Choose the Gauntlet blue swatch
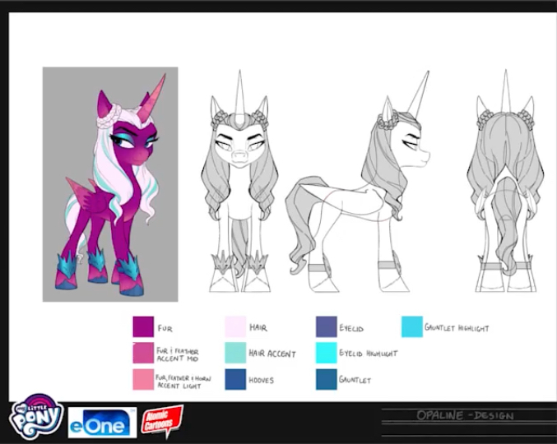The width and height of the screenshot is (557, 444). coord(326,379)
